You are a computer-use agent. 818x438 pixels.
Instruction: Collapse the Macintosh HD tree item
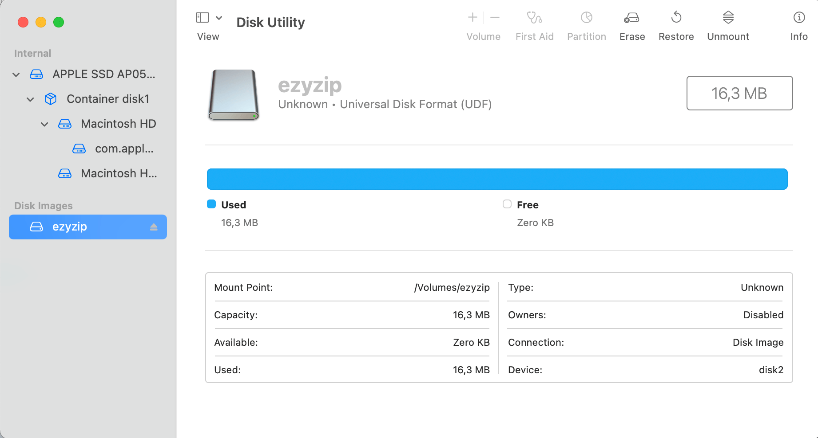tap(44, 124)
